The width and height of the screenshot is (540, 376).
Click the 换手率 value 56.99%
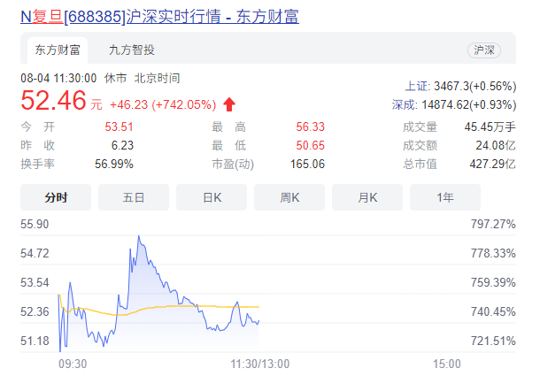coord(114,164)
